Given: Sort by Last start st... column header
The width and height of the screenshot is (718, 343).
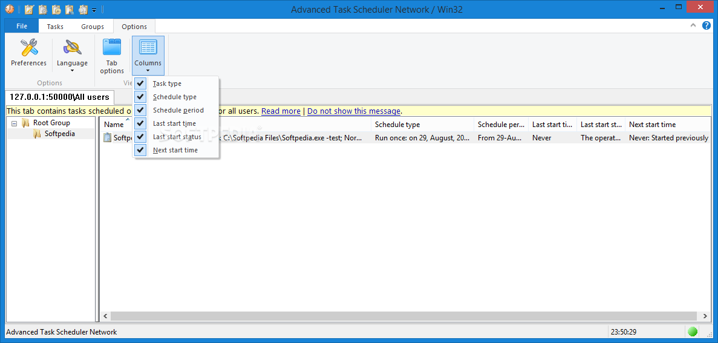Looking at the screenshot, I should pyautogui.click(x=601, y=125).
